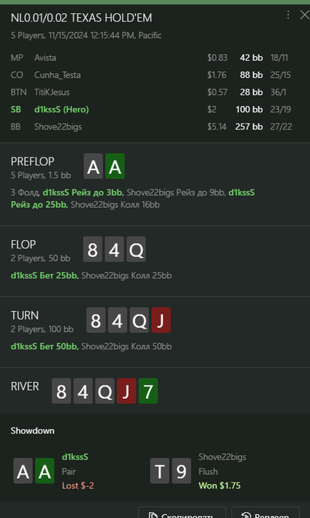
Task: Close the hand history panel
Action: 304,15
